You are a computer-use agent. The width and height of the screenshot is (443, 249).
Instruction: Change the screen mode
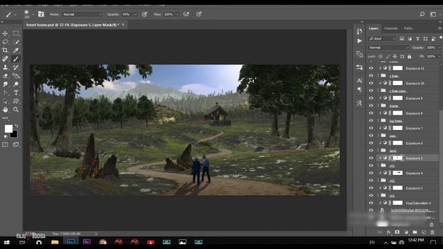pyautogui.click(x=16, y=145)
